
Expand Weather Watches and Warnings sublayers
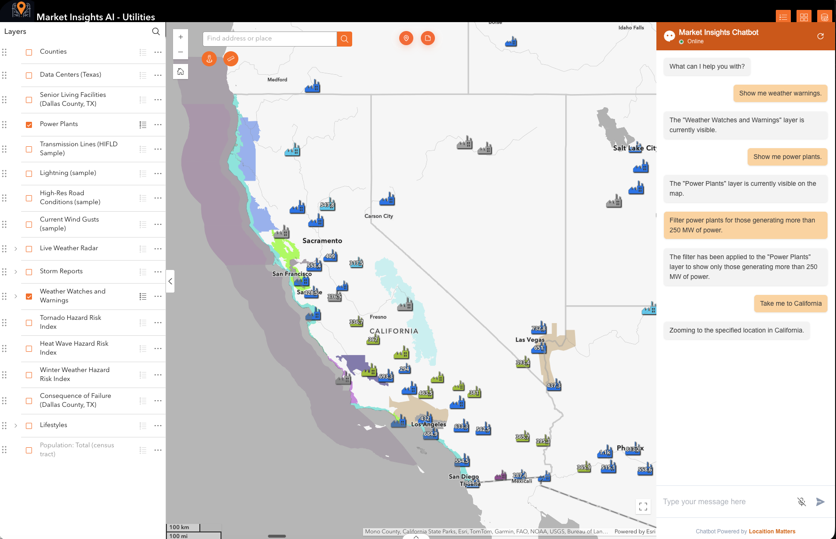[x=16, y=296]
